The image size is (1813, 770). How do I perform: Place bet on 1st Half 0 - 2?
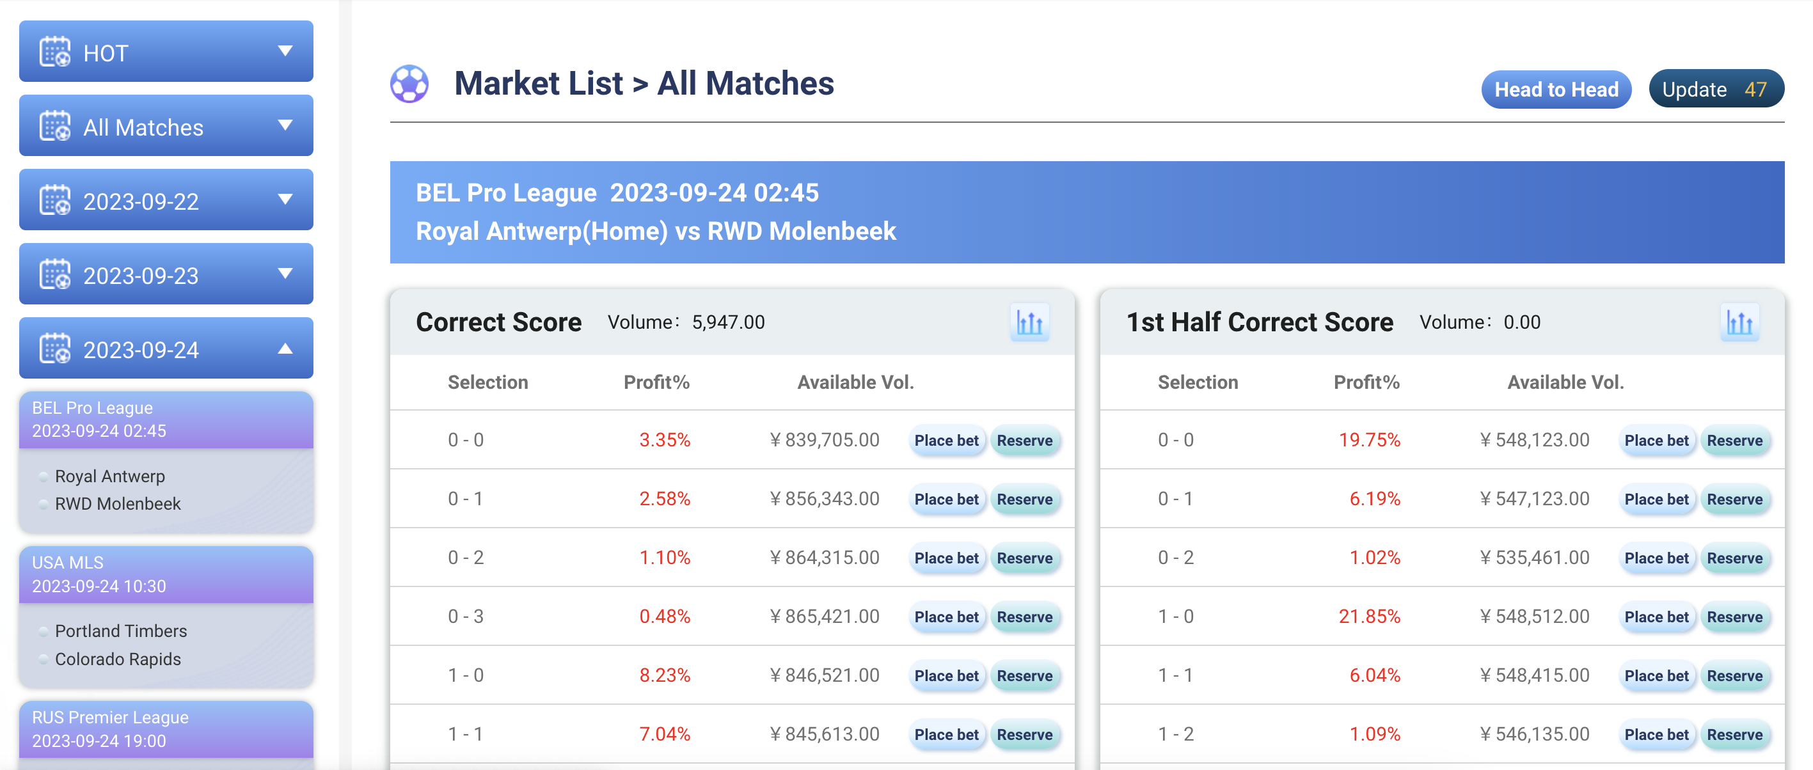1657,558
